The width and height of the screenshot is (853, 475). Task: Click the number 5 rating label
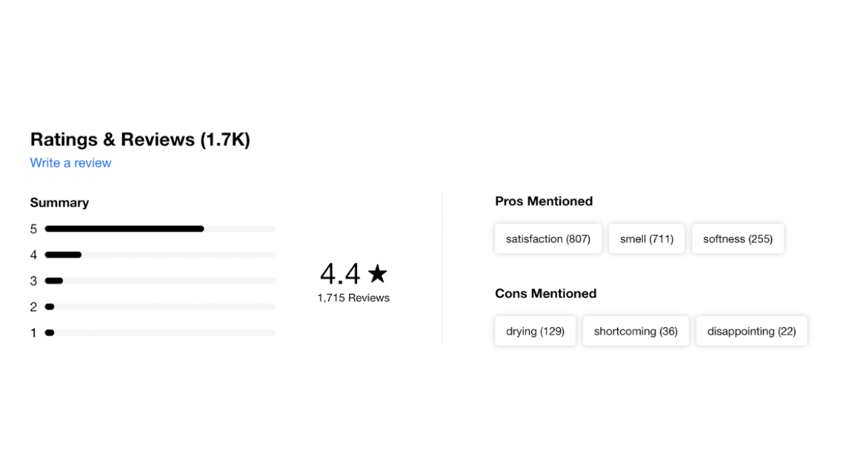(x=34, y=229)
